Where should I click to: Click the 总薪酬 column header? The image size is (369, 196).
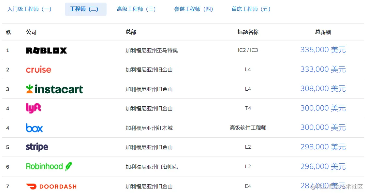(x=323, y=32)
